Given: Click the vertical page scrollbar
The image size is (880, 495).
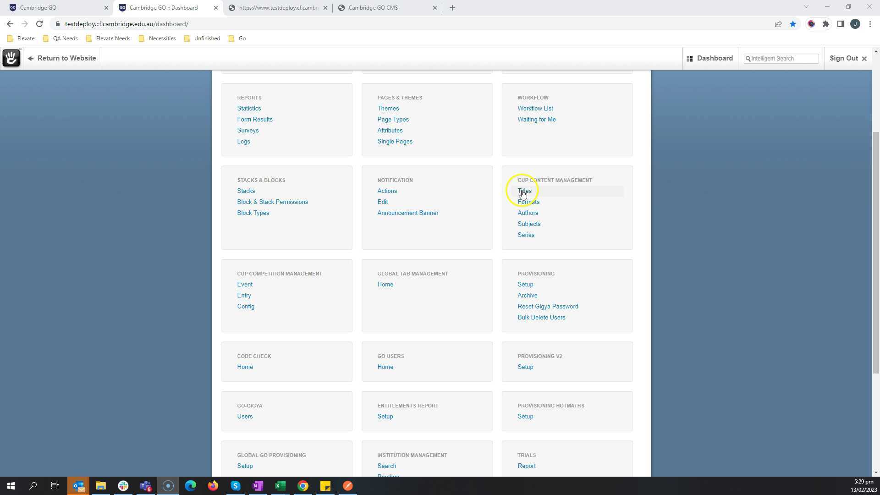Looking at the screenshot, I should (876, 252).
